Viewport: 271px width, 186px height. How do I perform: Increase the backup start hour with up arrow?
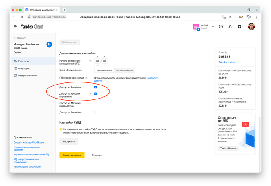97,56
